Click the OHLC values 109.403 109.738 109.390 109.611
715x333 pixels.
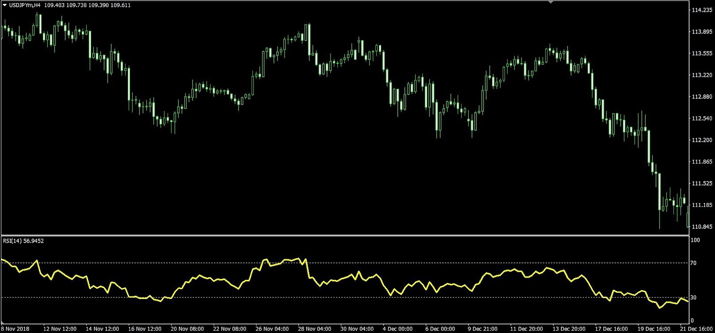tap(88, 5)
